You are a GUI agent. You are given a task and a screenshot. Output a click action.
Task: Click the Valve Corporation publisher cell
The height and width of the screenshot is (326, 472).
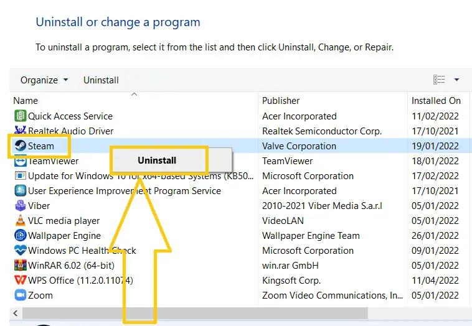point(299,146)
